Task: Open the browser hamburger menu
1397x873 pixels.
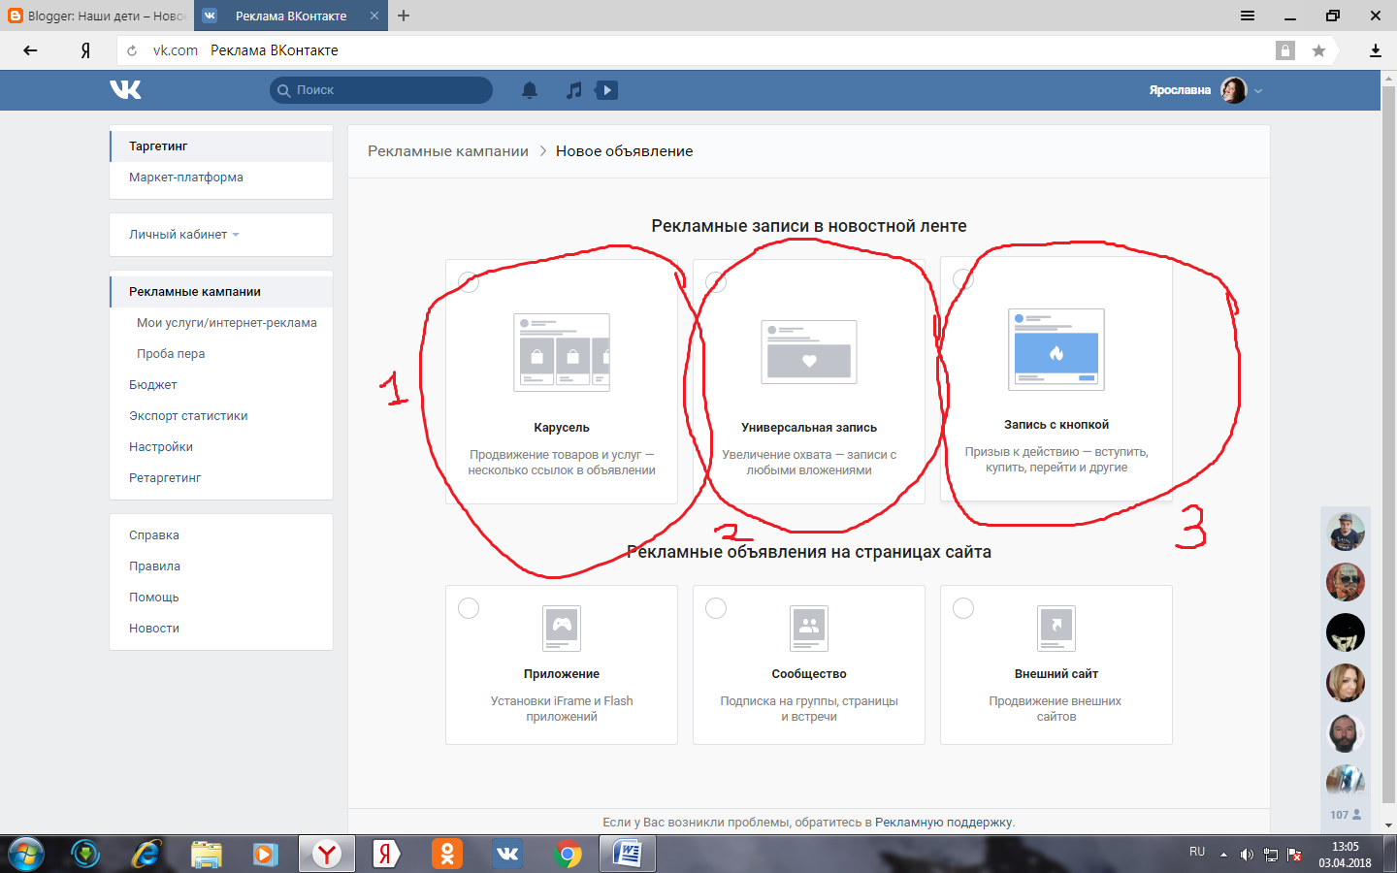Action: click(x=1248, y=16)
